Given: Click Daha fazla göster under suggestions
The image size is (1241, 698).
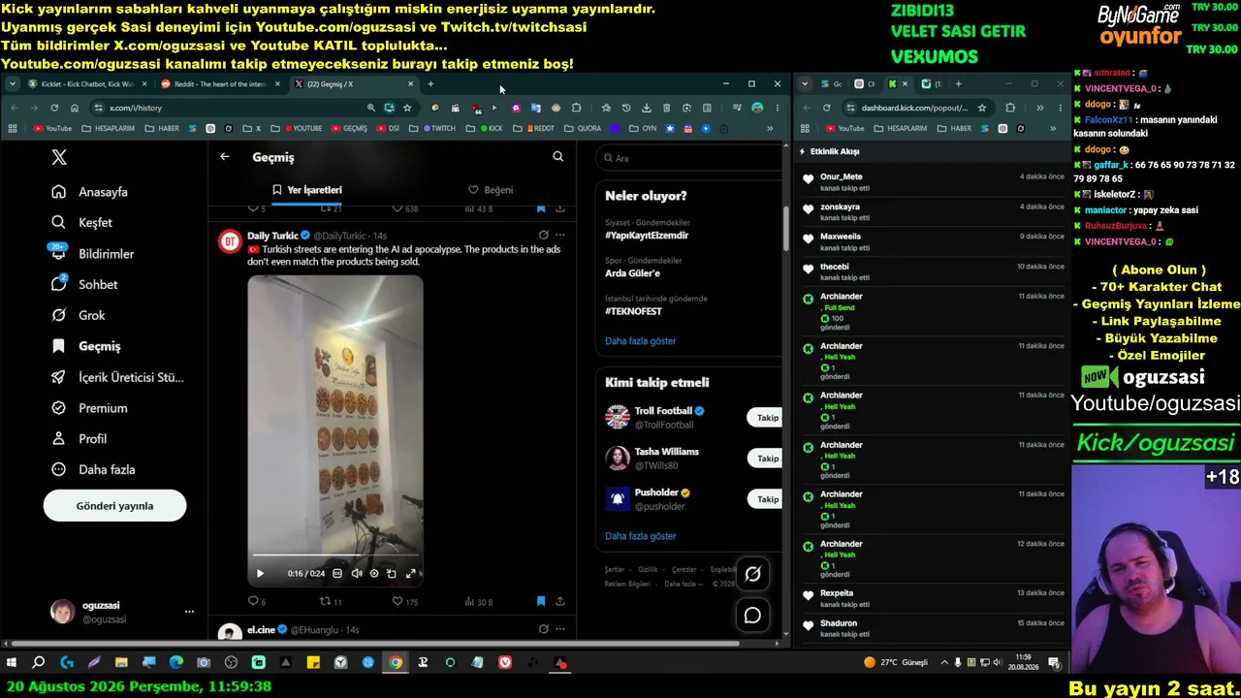Looking at the screenshot, I should [641, 536].
